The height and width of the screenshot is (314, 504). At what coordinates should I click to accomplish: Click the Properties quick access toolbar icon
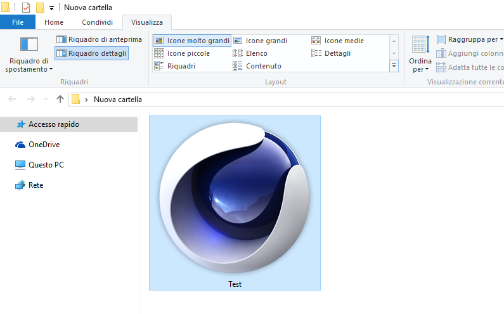click(26, 8)
